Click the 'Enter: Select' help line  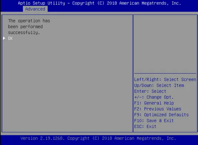150,91
